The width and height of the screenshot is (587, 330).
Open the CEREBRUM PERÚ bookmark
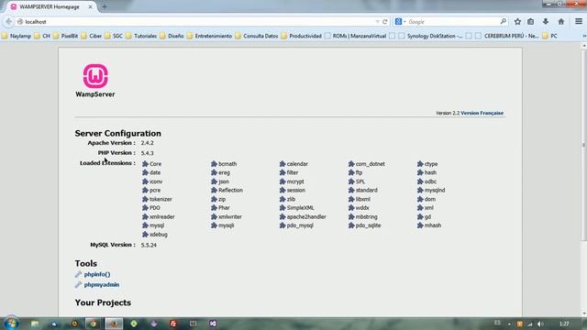507,36
